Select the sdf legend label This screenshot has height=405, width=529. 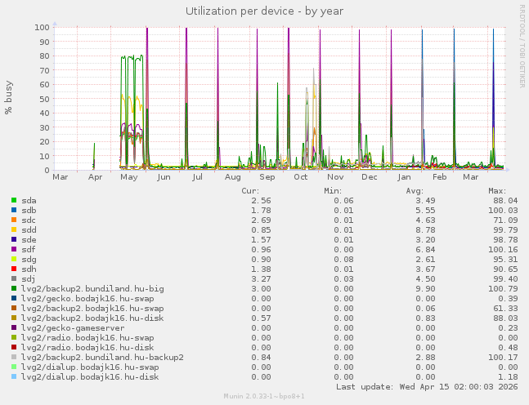29,250
